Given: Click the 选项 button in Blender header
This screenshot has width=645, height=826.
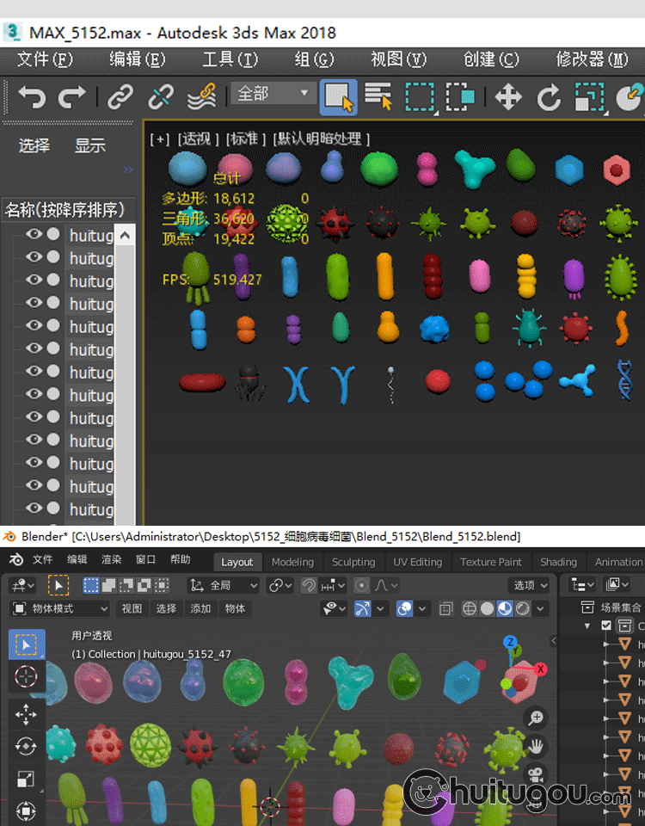Looking at the screenshot, I should point(530,585).
